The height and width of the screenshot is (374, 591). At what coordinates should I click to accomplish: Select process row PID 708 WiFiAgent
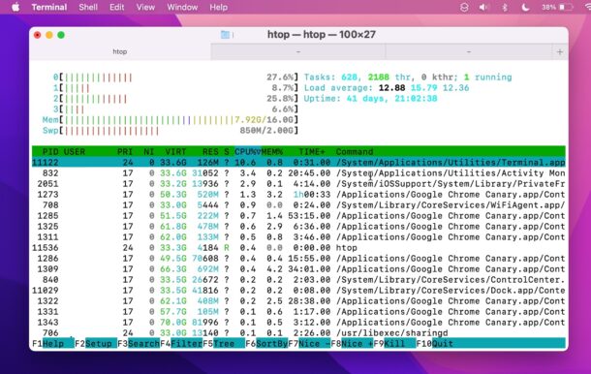click(x=298, y=205)
